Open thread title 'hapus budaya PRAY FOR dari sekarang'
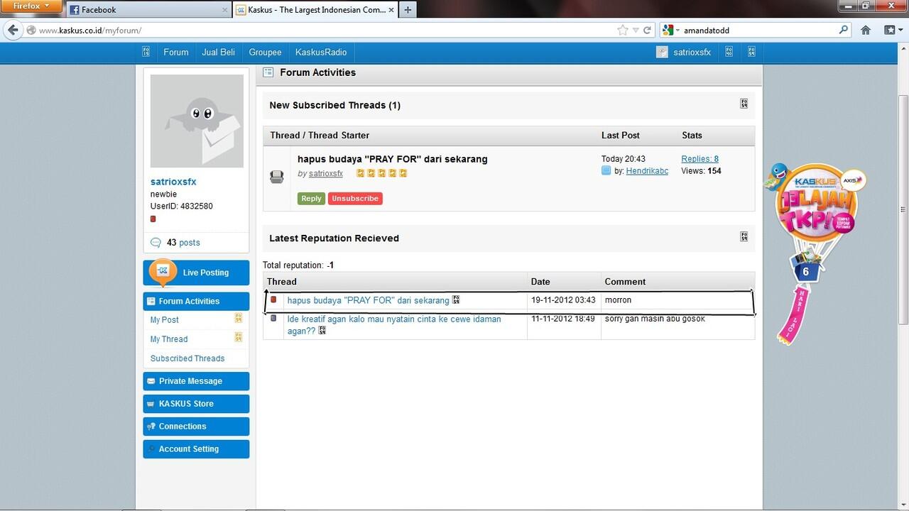Image resolution: width=909 pixels, height=511 pixels. (393, 159)
